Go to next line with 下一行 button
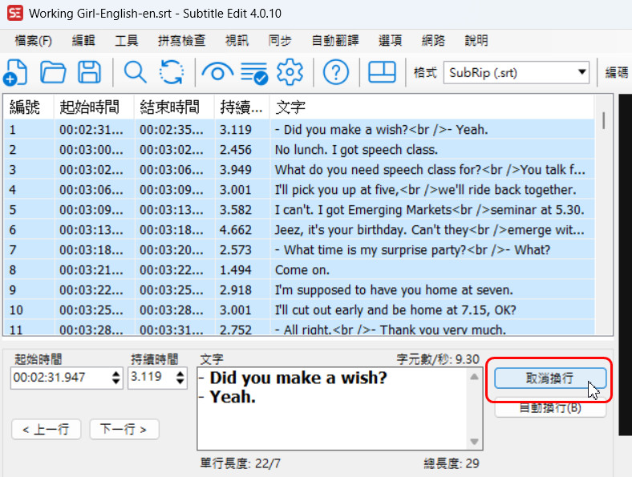 tap(124, 429)
